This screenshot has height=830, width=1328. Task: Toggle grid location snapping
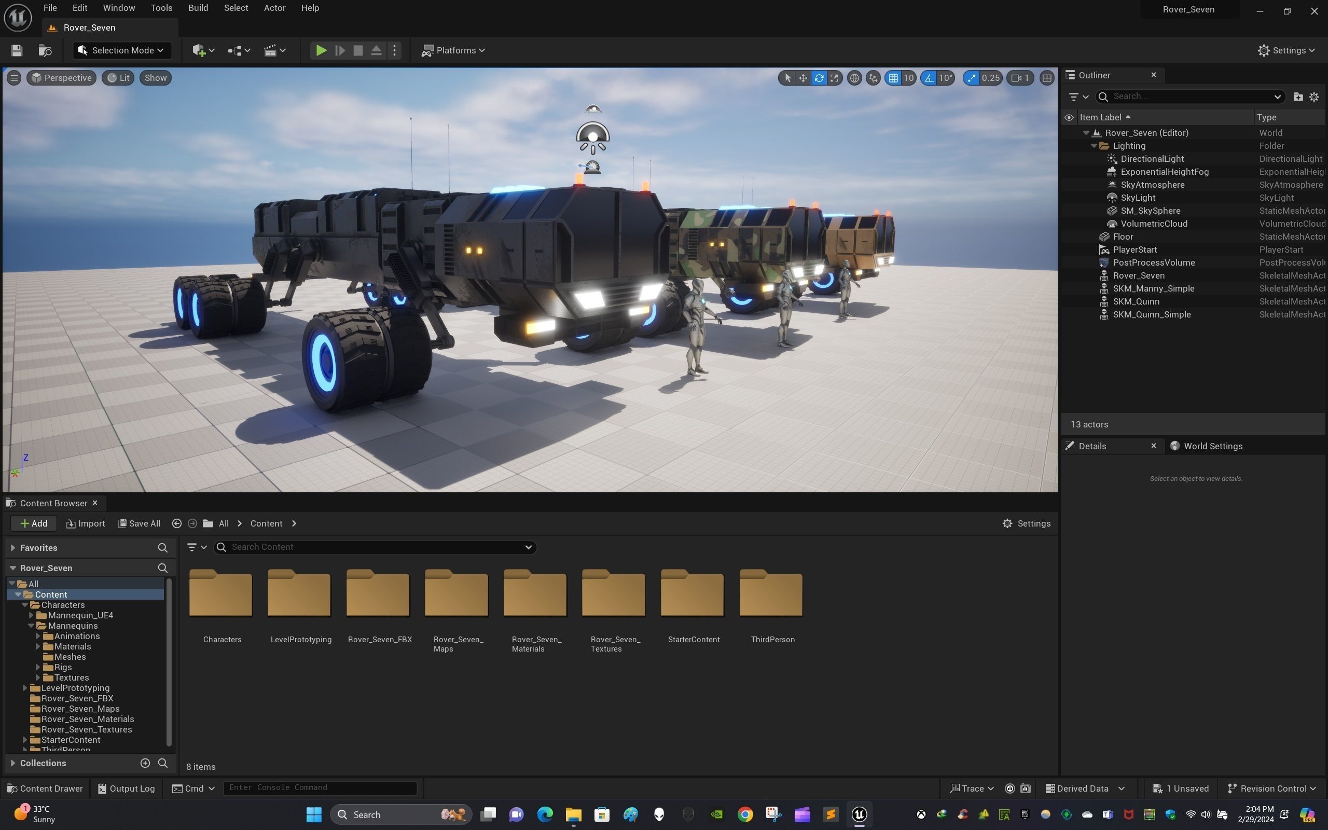(893, 78)
